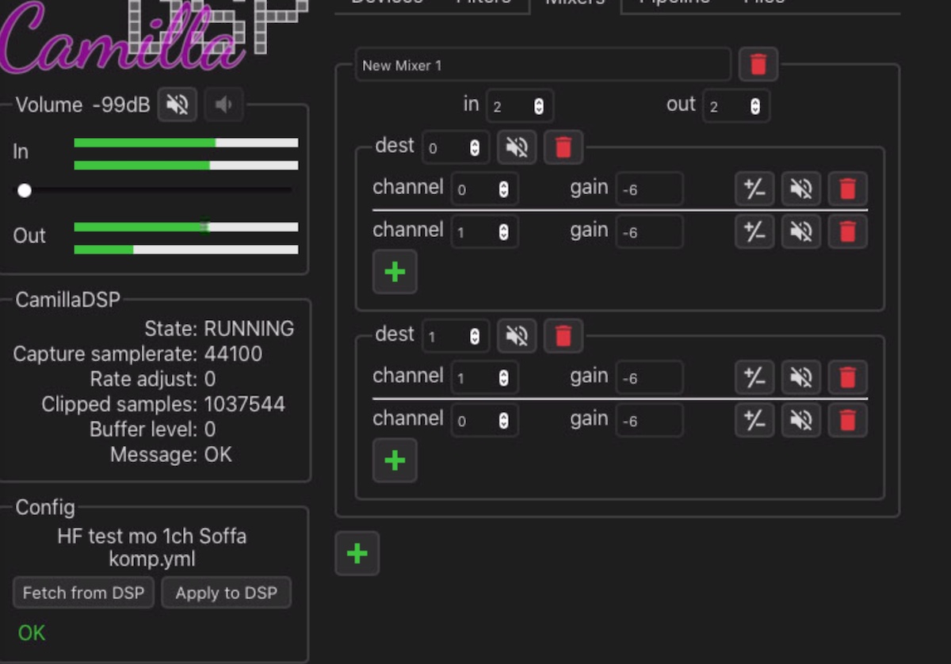Move the Volume slider handle
The image size is (951, 664).
click(25, 190)
